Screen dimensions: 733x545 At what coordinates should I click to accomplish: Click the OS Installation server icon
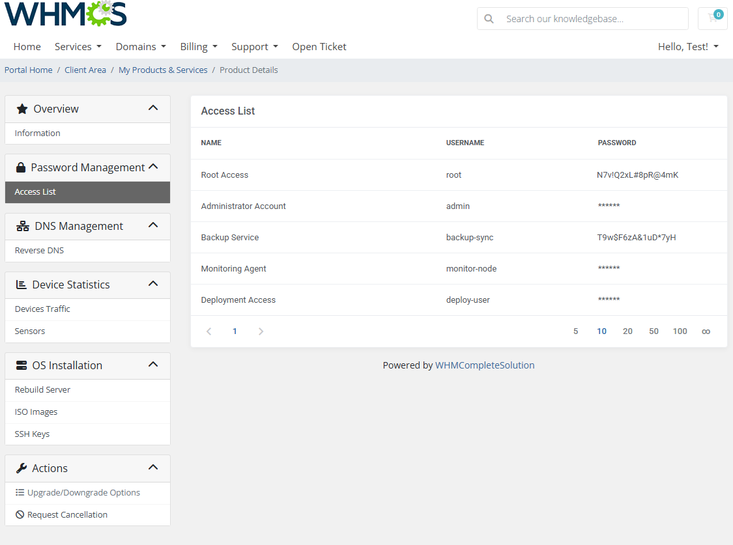[22, 365]
